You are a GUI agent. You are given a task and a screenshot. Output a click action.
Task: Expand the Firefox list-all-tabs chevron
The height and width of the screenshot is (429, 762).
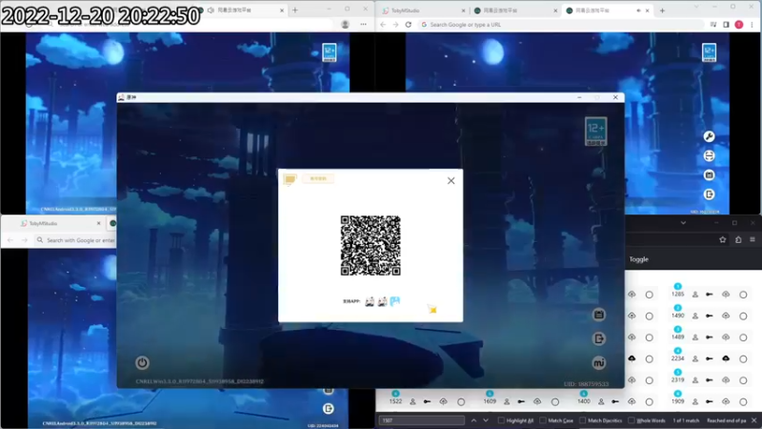(683, 223)
